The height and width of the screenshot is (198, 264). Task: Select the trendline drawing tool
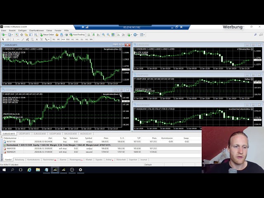click(x=22, y=39)
